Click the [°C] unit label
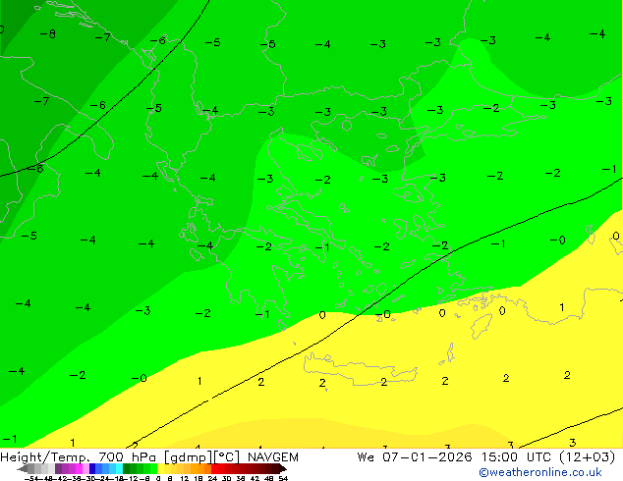This screenshot has height=481, width=623. coord(227,457)
